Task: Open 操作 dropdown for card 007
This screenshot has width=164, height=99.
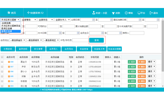Action: (x=152, y=67)
